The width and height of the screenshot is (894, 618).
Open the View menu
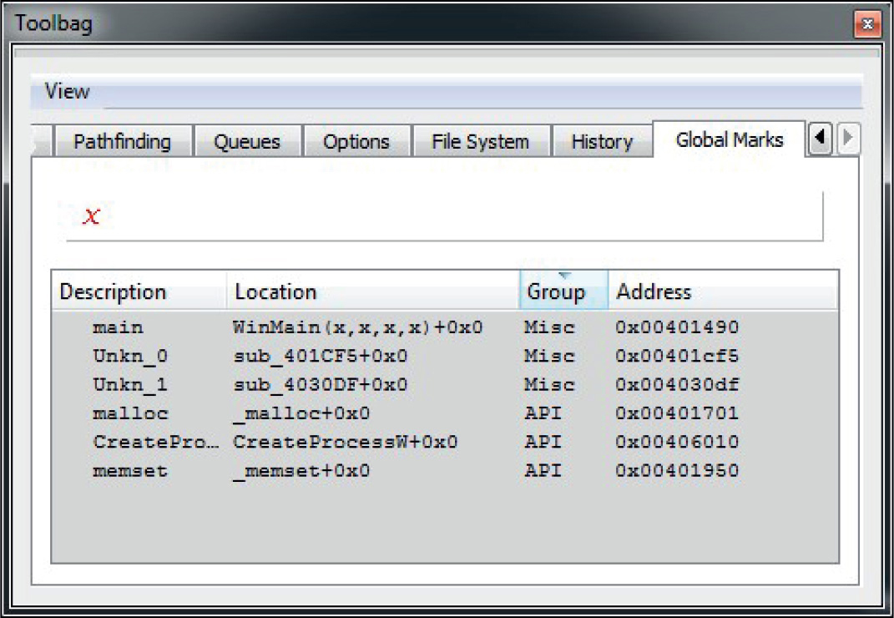67,91
